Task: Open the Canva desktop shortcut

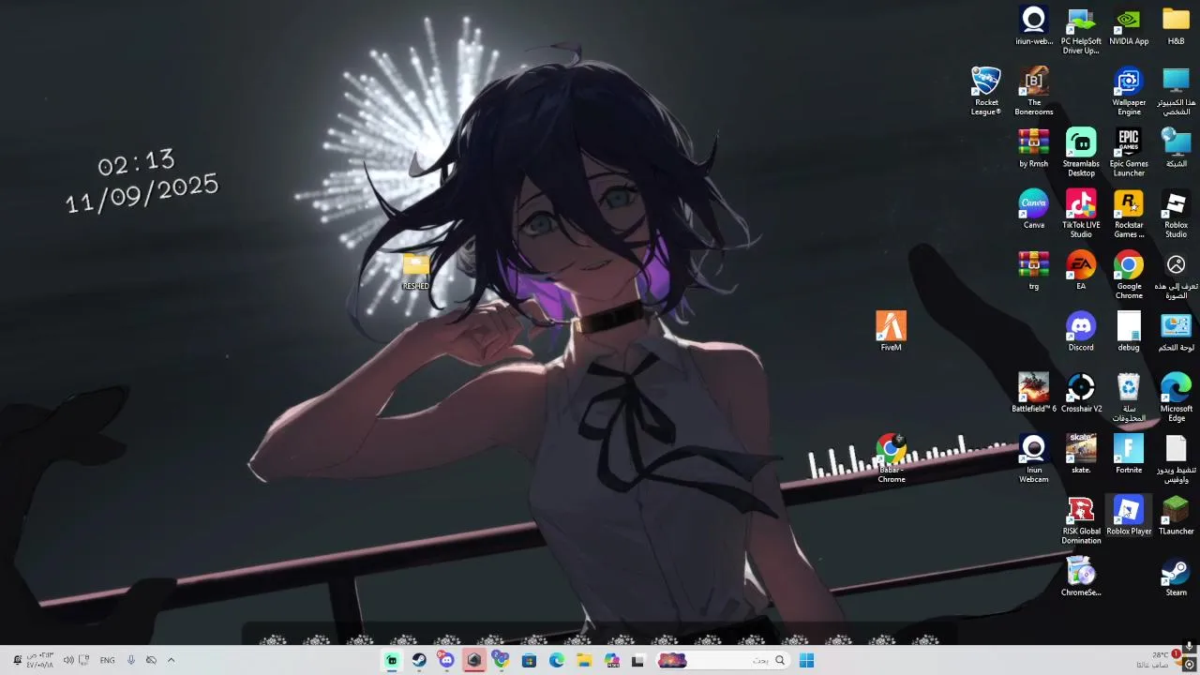Action: click(x=1034, y=210)
